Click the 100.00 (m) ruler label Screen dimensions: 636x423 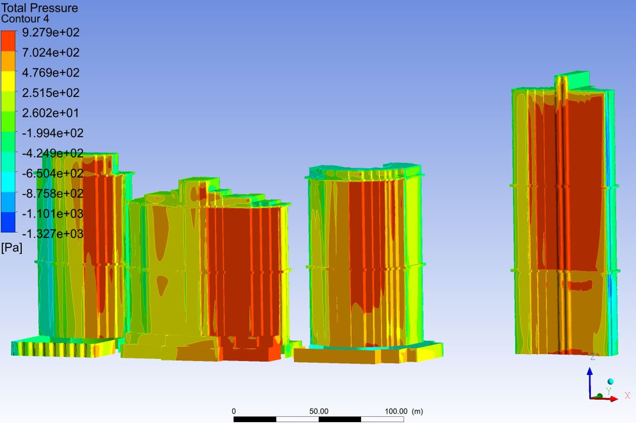point(404,411)
